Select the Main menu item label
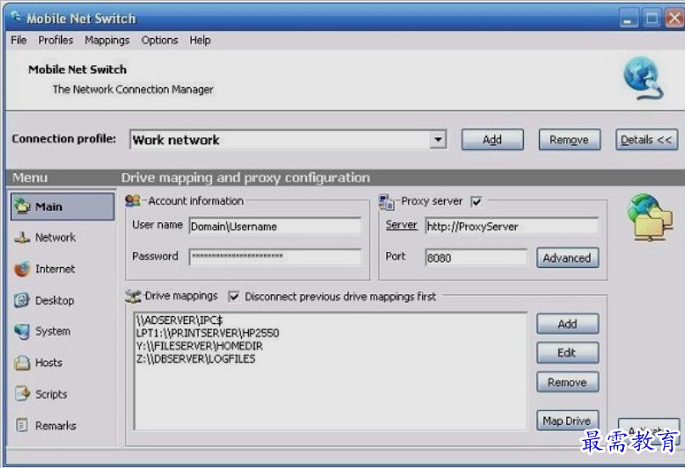 coord(49,207)
